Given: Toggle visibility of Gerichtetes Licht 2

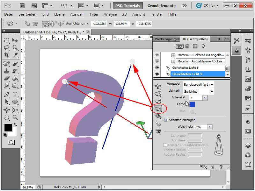Looking at the screenshot, I should [x=157, y=74].
